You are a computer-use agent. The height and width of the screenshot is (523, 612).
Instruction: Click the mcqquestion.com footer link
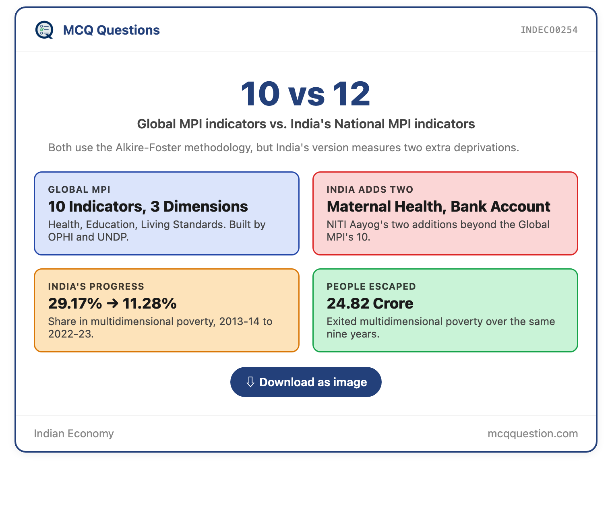(533, 433)
